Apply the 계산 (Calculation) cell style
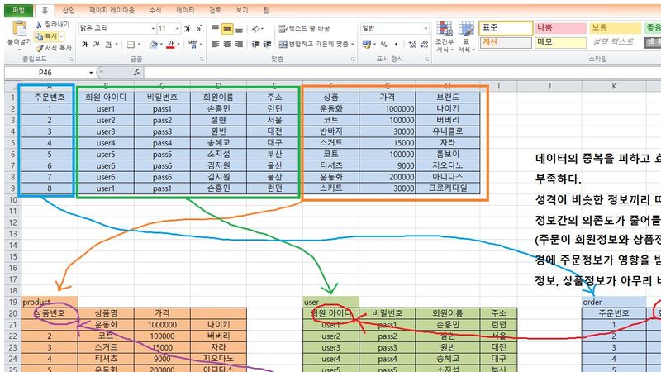Screen dimensions: 661x372 coord(506,42)
